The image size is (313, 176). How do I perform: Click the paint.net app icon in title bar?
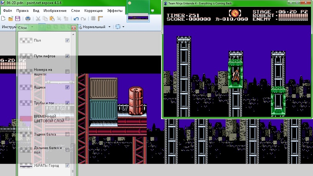[x=2, y=3]
